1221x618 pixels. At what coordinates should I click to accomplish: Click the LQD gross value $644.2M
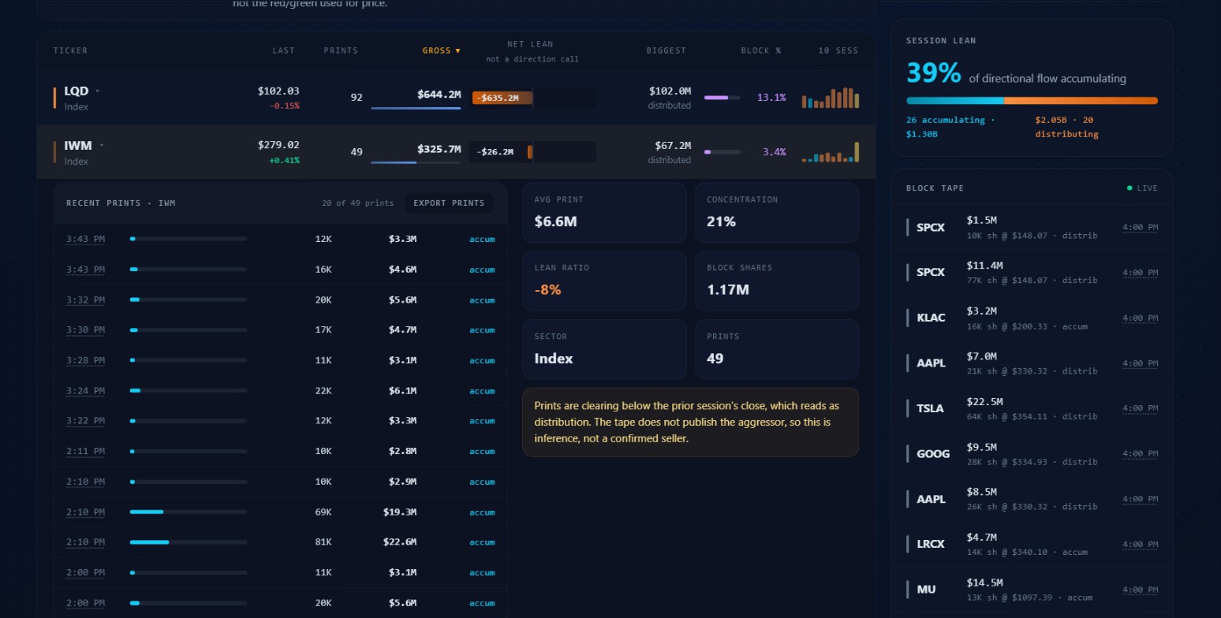[x=439, y=95]
